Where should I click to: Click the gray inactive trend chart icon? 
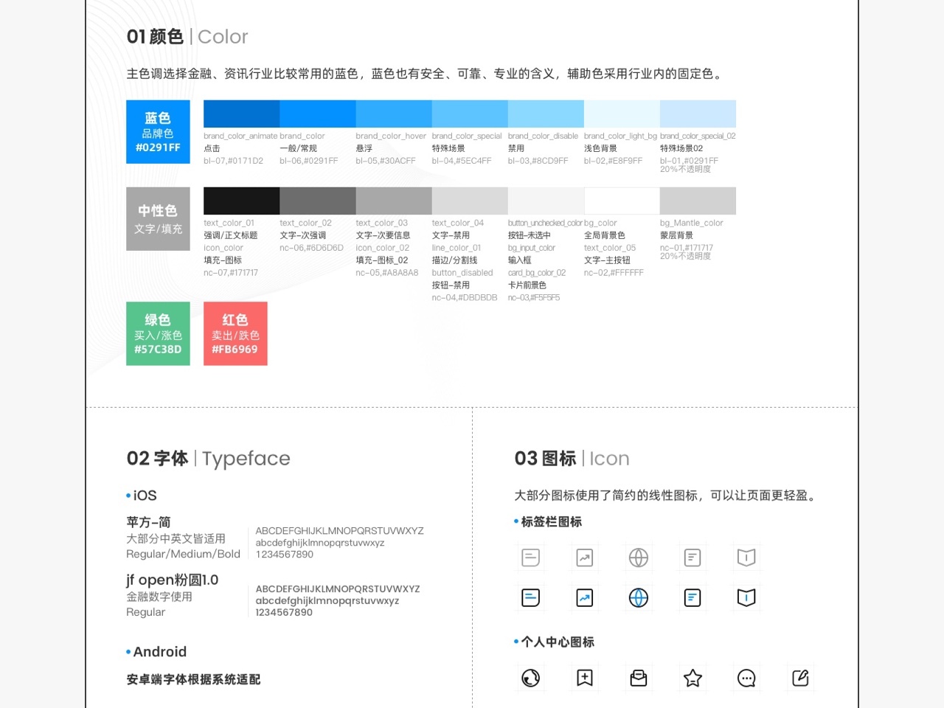pos(585,558)
